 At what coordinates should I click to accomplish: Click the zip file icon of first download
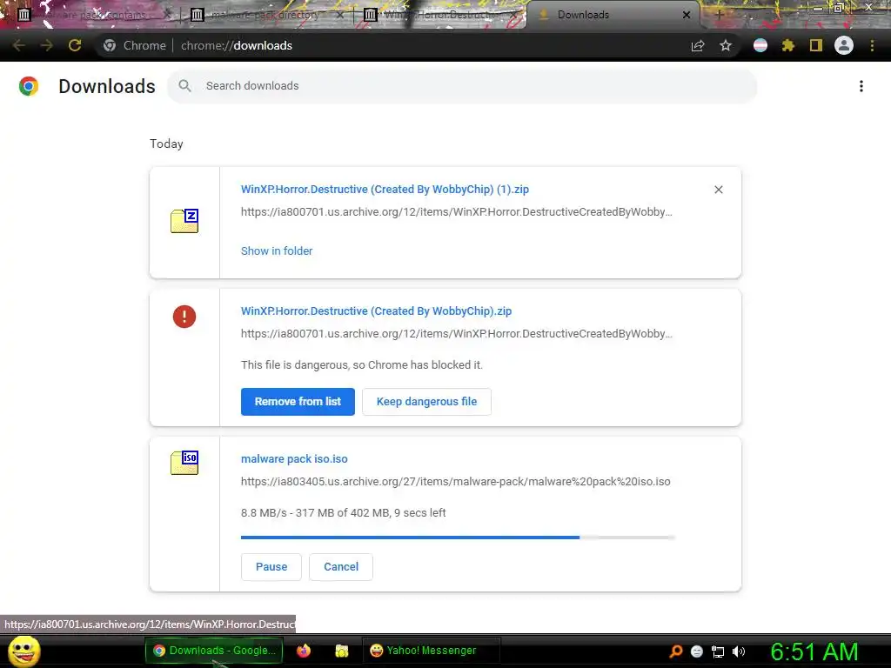184,221
